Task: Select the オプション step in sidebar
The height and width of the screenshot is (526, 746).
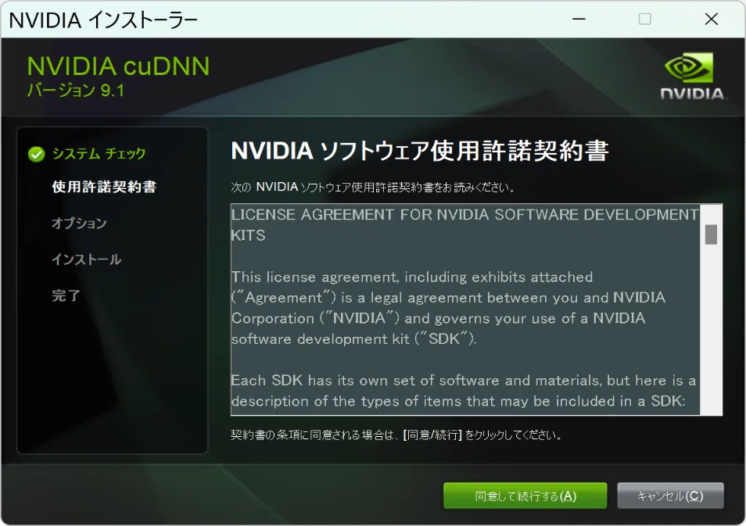Action: [79, 223]
